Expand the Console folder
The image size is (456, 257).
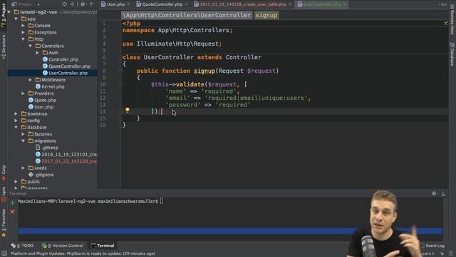click(x=24, y=26)
